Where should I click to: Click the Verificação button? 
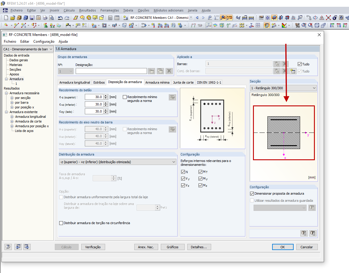click(93, 247)
